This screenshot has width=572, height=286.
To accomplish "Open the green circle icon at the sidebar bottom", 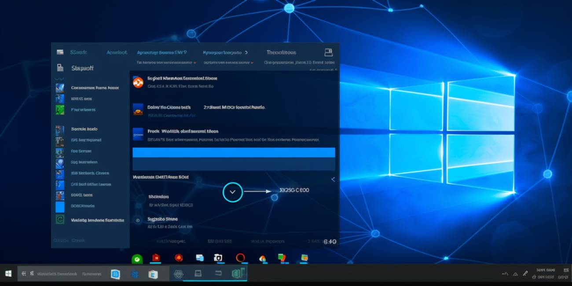I will pyautogui.click(x=60, y=220).
